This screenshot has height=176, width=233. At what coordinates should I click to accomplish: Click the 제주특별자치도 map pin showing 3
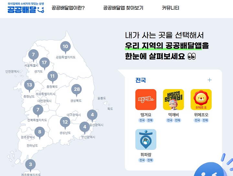30,165
